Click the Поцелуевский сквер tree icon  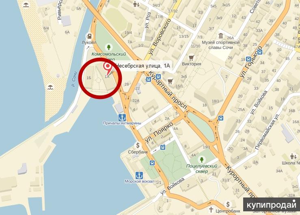(x=201, y=159)
